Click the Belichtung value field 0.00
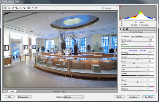 click(x=151, y=53)
